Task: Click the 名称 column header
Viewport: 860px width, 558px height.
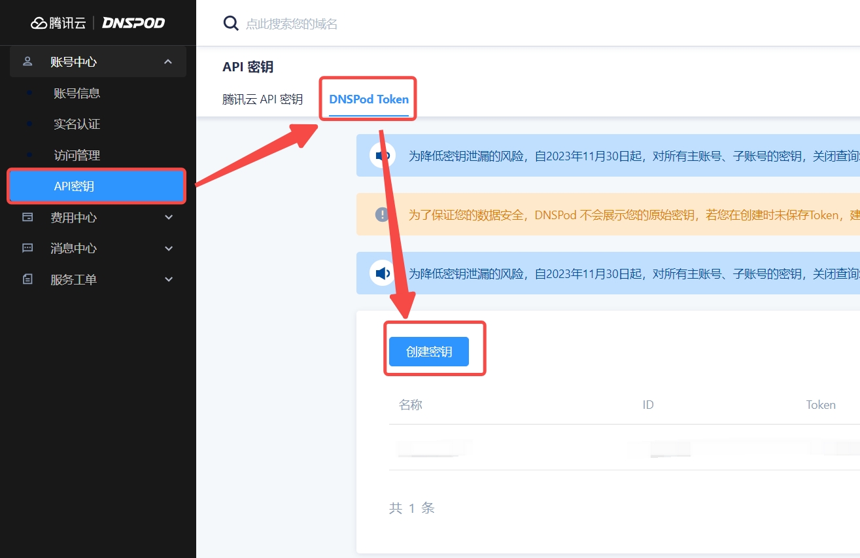Action: (x=411, y=405)
